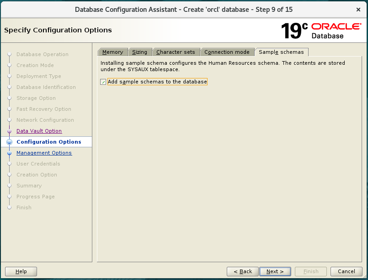Click the Summary step label
The image size is (368, 280).
(29, 186)
